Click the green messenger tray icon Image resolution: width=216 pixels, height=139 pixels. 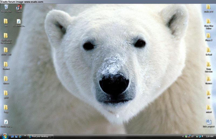(x=186, y=136)
